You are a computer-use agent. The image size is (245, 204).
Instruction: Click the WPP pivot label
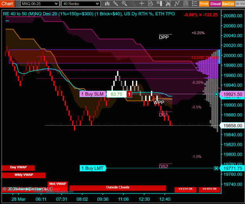click(x=159, y=103)
